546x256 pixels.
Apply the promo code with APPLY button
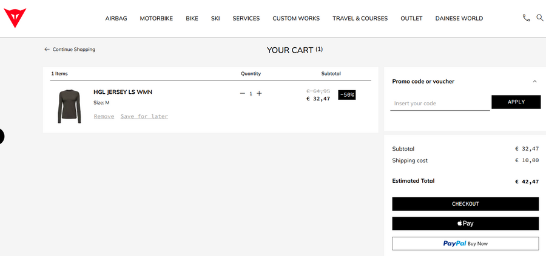click(x=516, y=102)
